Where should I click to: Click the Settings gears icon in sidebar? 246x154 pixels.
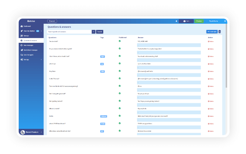click(22, 59)
